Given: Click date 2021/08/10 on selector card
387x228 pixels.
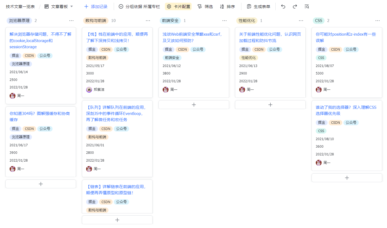Looking at the screenshot, I should 325,139.
